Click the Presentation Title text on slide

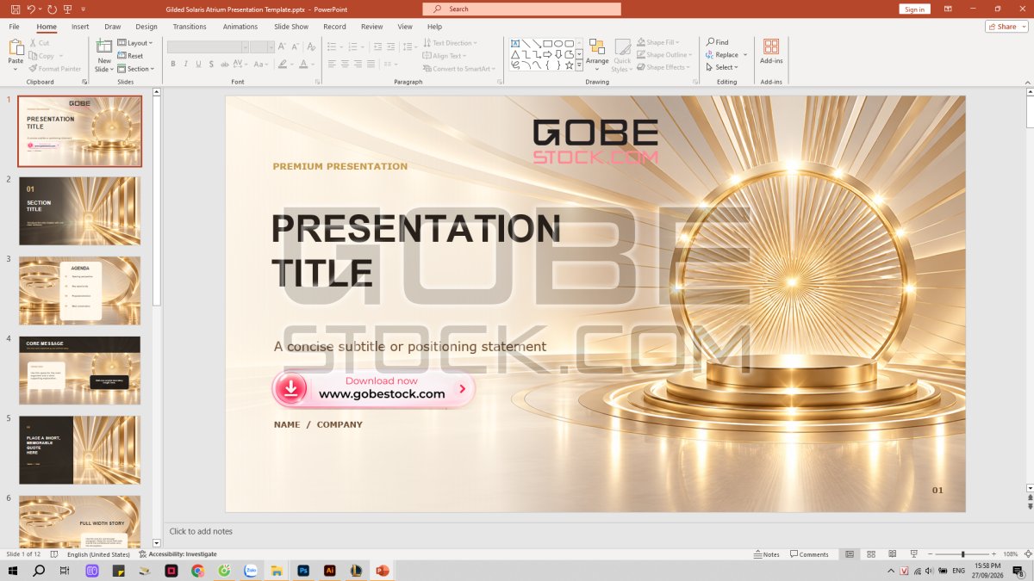click(x=415, y=250)
